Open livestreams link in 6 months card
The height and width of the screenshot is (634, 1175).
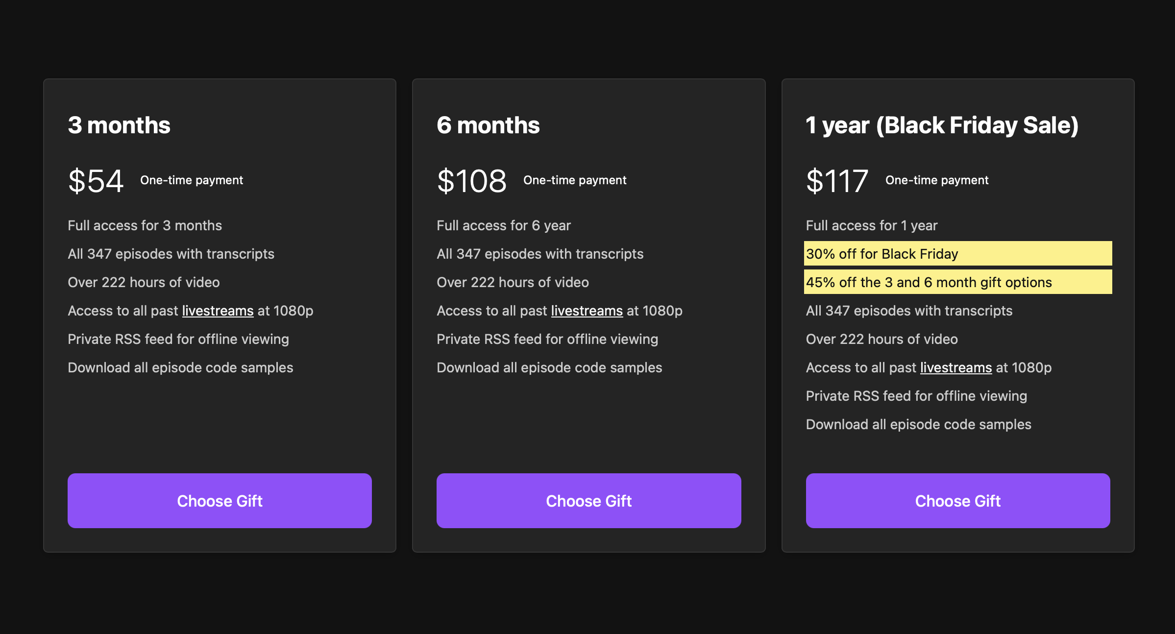coord(587,311)
